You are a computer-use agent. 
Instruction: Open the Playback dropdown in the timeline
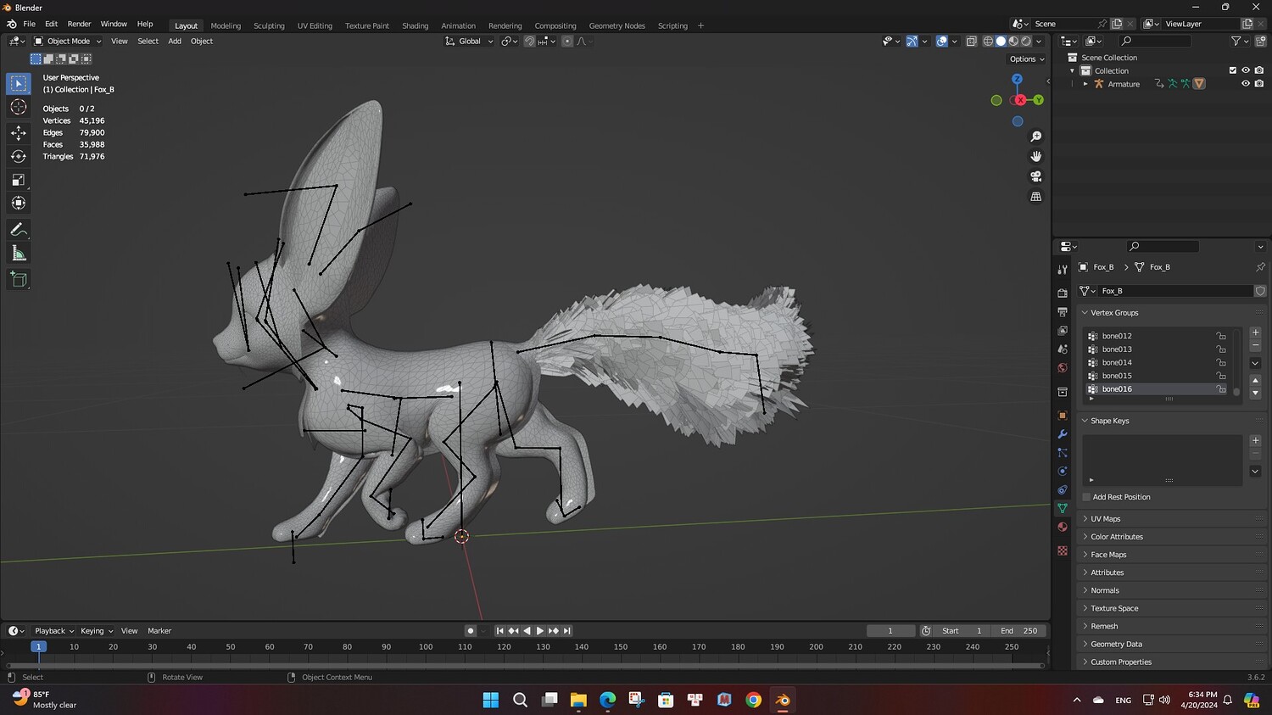point(53,631)
